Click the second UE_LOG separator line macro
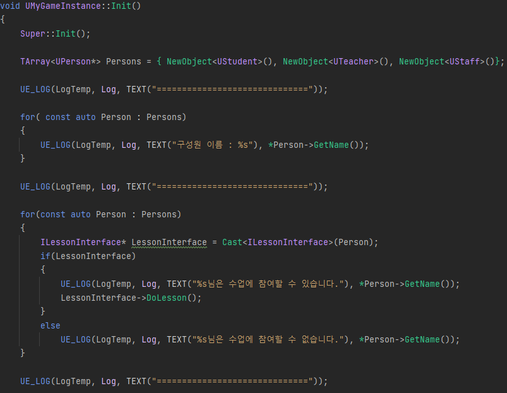507x393 pixels. coord(174,186)
